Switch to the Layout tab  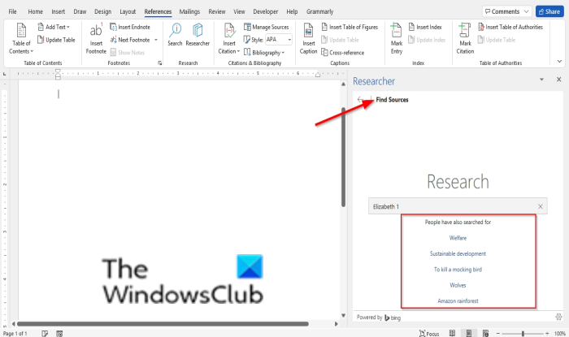click(128, 11)
